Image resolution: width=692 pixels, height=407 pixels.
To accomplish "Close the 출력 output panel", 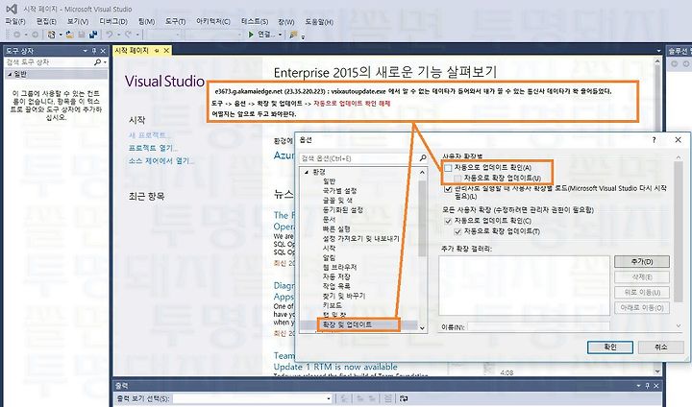I will [655, 386].
